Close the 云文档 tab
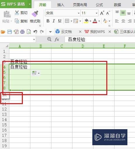 click(x=80, y=32)
